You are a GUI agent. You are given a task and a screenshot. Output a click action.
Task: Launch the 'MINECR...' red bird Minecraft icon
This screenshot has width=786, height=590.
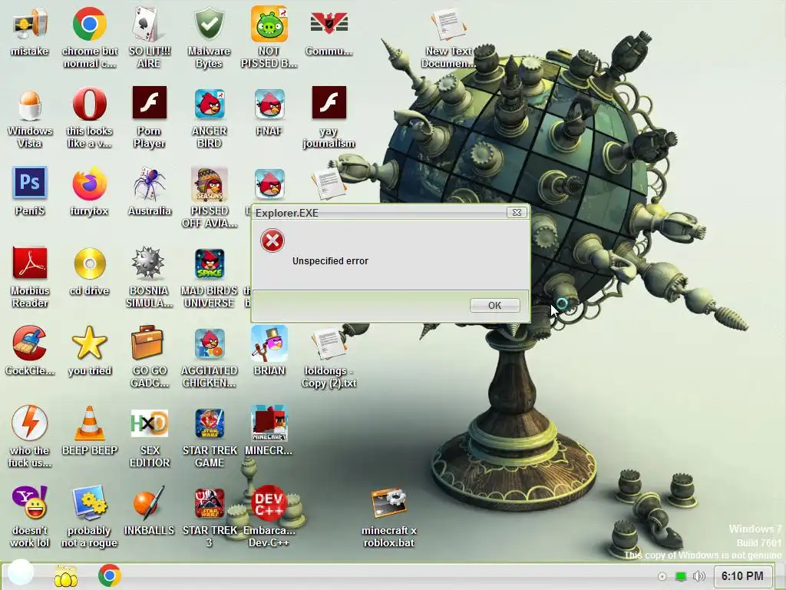pos(269,423)
